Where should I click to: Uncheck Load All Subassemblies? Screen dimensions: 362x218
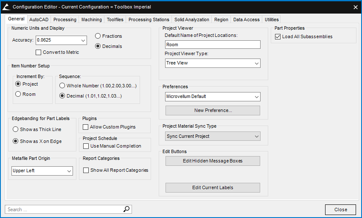point(278,37)
